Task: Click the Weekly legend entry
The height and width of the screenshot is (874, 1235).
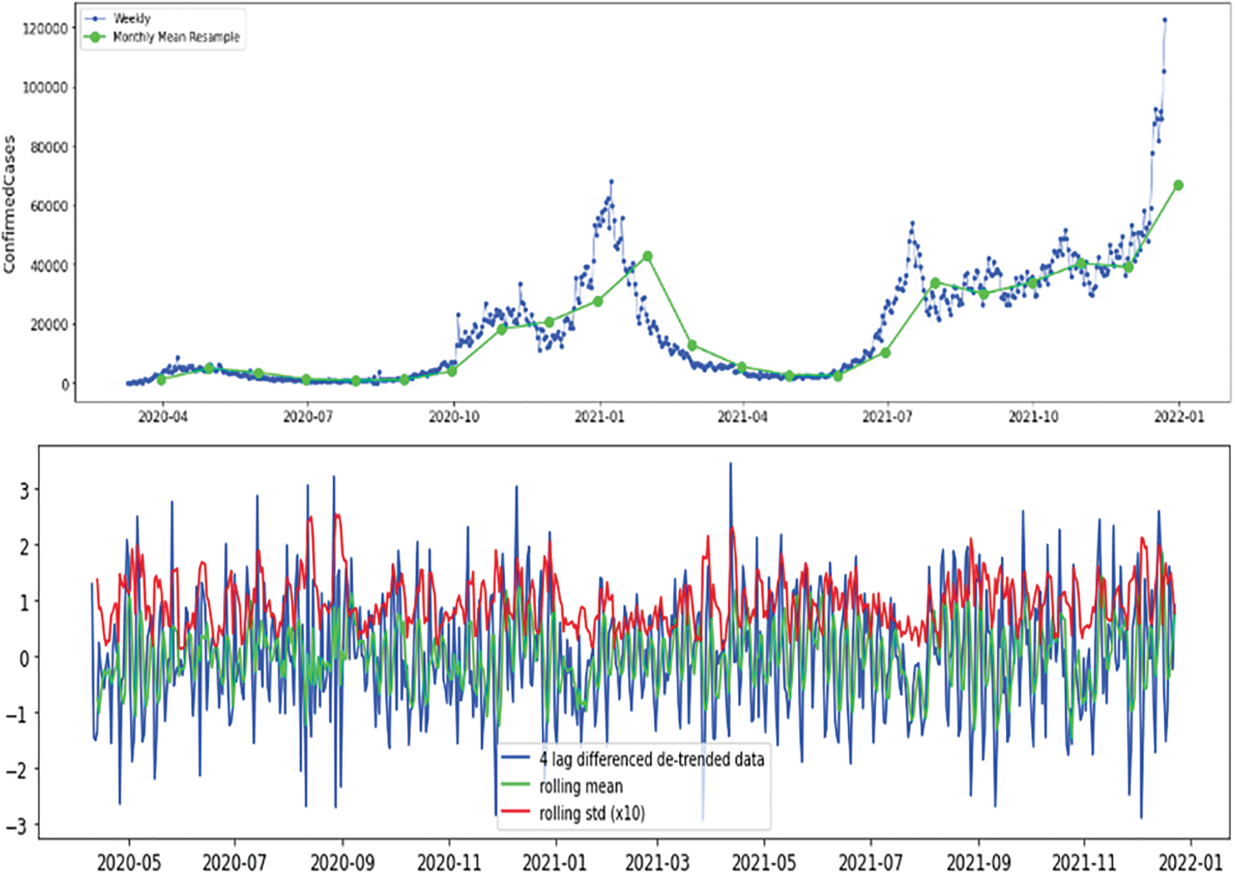Action: pos(132,19)
